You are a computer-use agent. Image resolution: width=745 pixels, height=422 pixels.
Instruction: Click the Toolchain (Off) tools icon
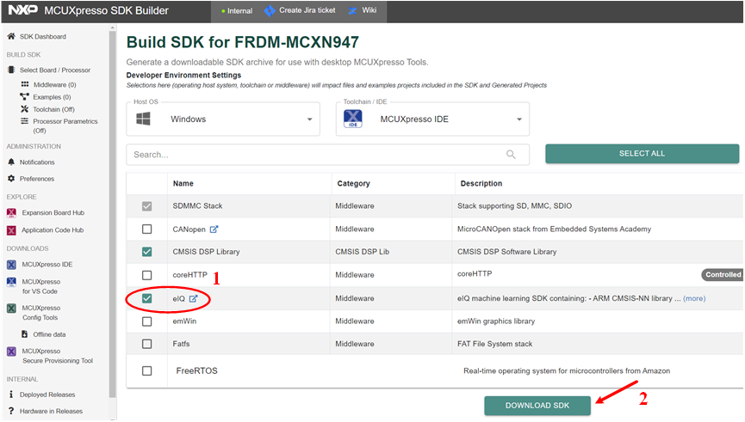(x=25, y=109)
